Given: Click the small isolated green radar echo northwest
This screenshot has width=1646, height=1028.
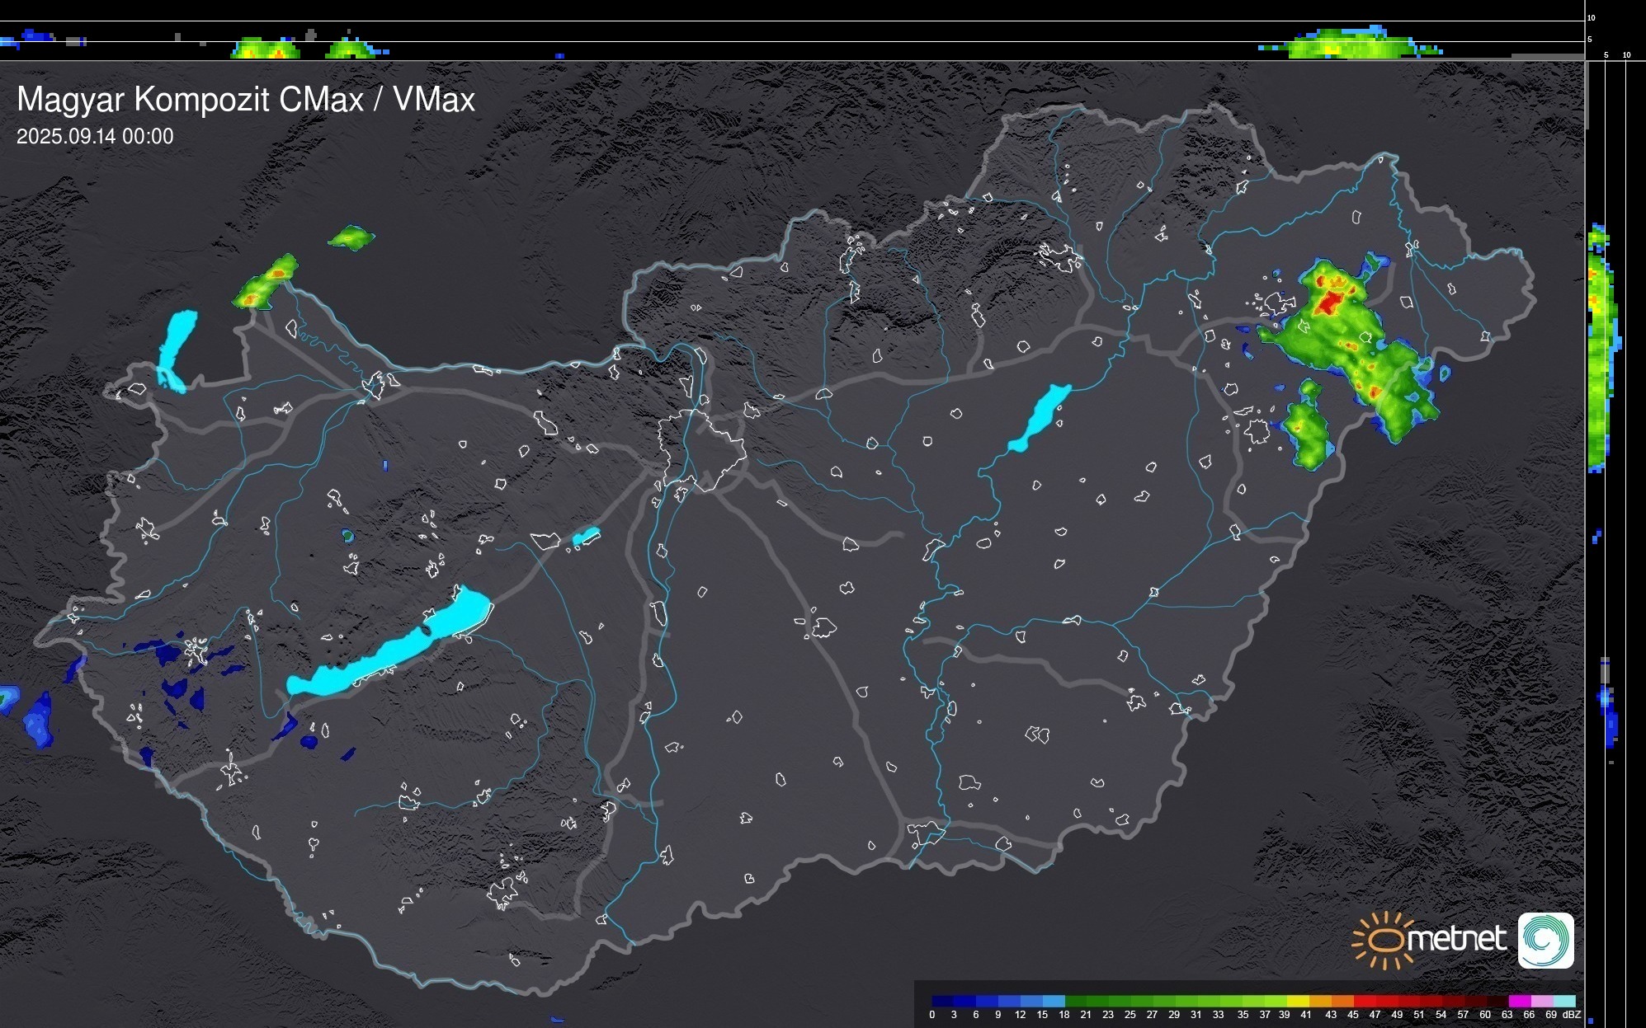Looking at the screenshot, I should click(x=351, y=238).
